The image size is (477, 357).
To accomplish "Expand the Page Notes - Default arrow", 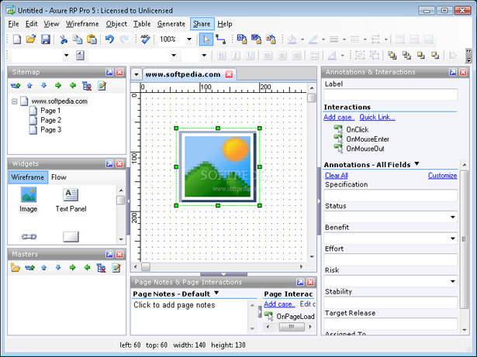I will [216, 293].
